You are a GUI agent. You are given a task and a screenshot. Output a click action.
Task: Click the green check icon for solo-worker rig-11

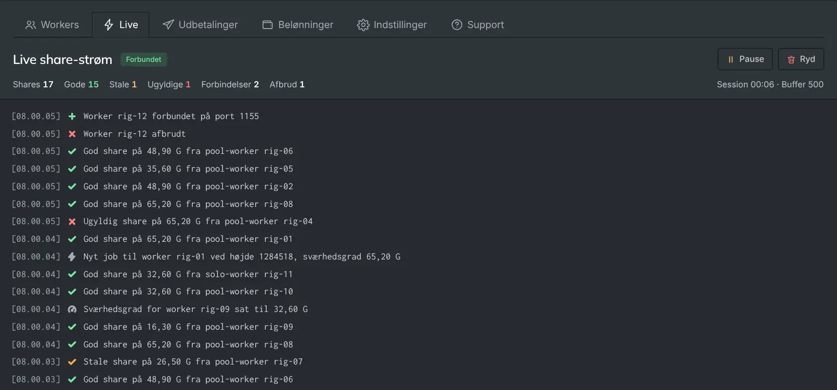(x=72, y=275)
